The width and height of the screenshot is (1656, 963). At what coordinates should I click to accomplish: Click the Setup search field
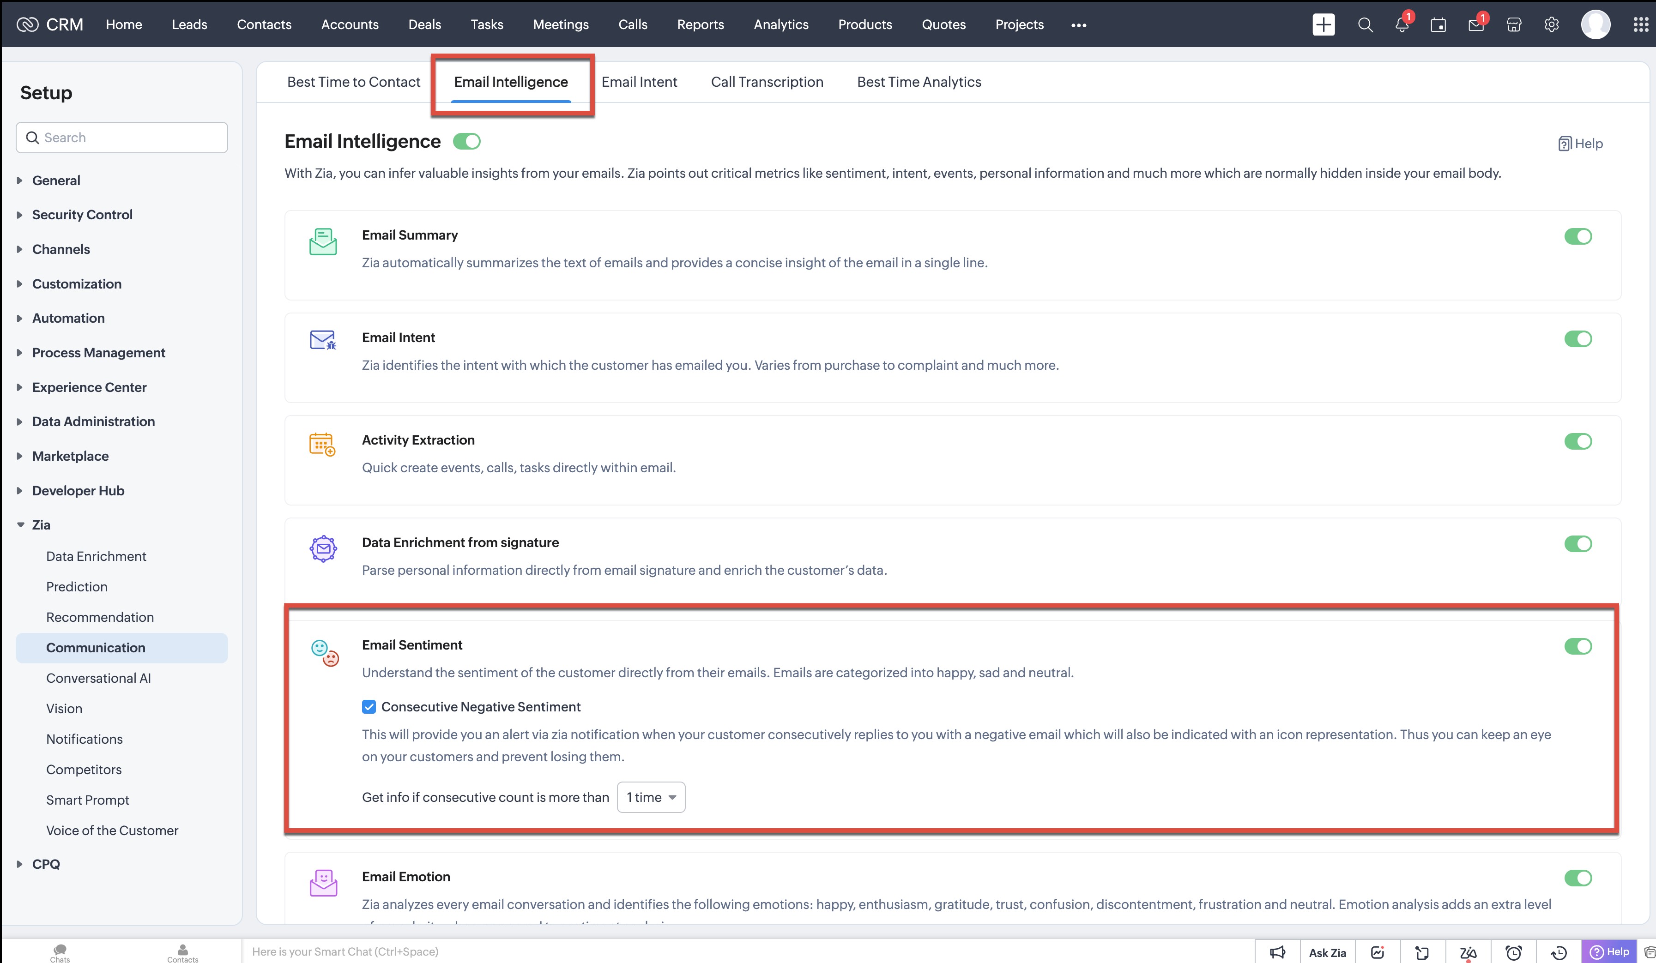pos(122,138)
